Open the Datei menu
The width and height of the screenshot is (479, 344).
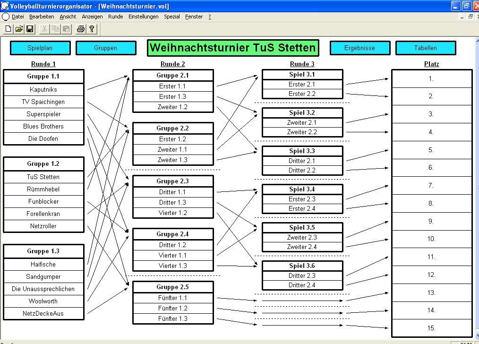point(18,17)
